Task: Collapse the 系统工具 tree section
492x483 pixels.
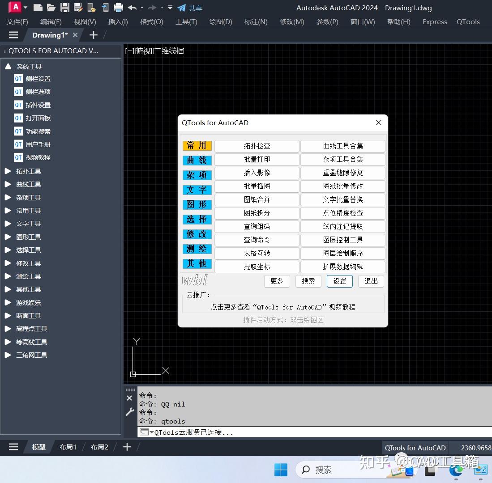Action: click(x=8, y=66)
